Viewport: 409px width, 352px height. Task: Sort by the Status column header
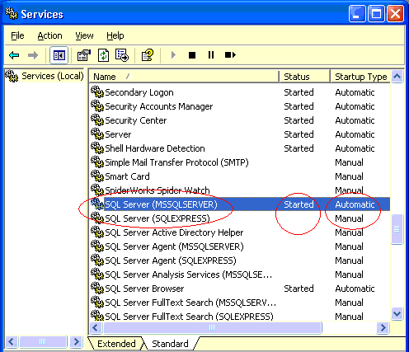tap(305, 77)
